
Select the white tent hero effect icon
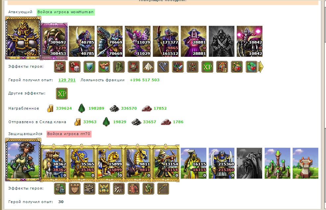pyautogui.click(x=148, y=67)
